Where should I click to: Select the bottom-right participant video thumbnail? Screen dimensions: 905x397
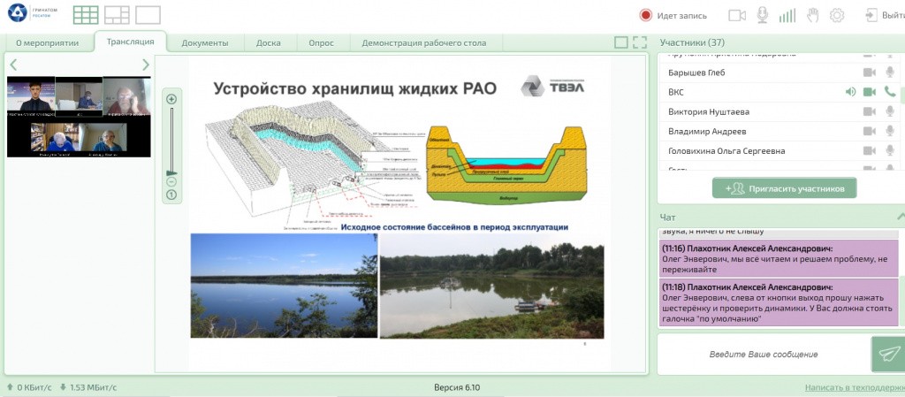104,141
